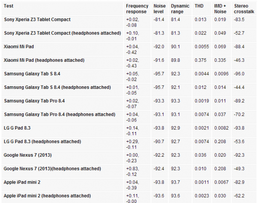Select Xiaomi Mi Pad (headphones attached) row label
The image size is (258, 203).
point(44,60)
